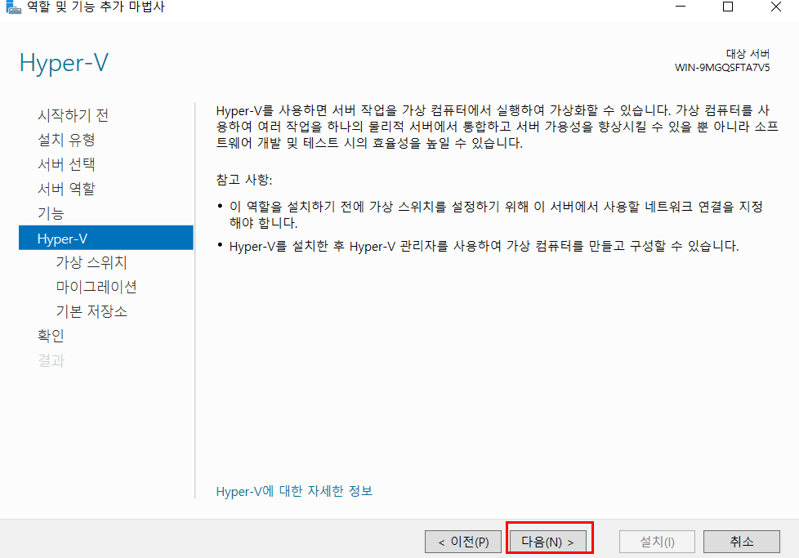
Task: Close the 역할 및 기능 추가 마법사 window
Action: click(776, 7)
